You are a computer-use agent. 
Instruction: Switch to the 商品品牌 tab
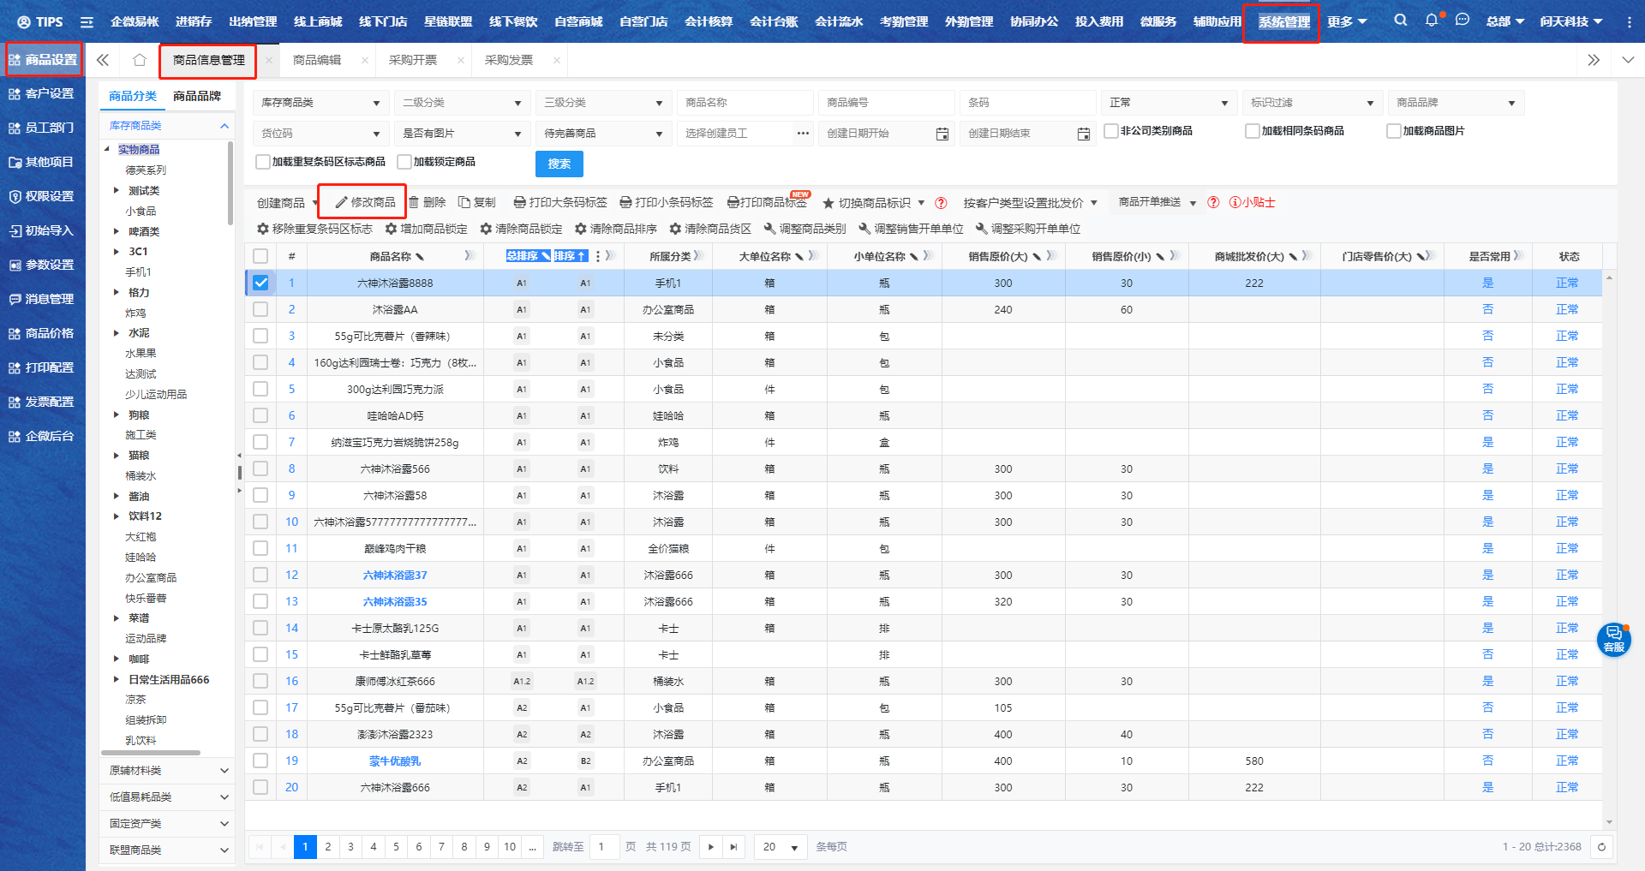coord(197,96)
